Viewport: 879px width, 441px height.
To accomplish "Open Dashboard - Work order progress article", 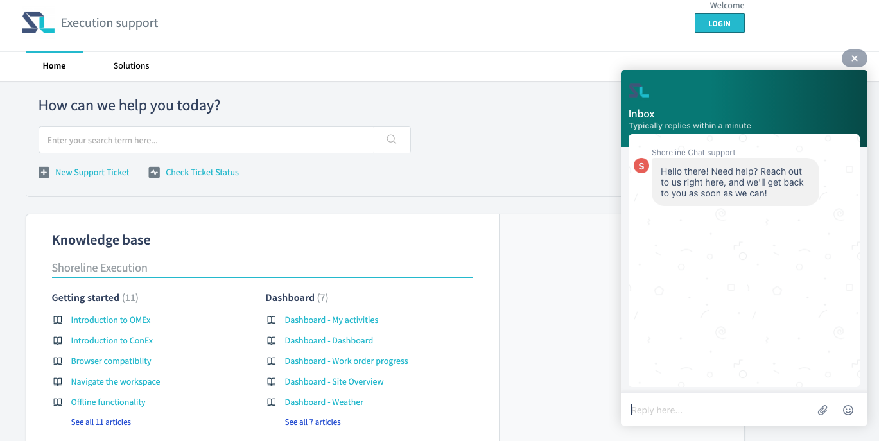I will [346, 361].
